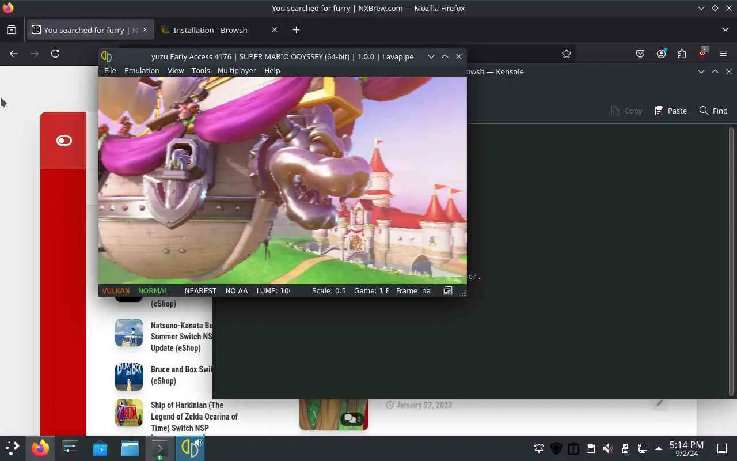Click Natsuno-Kanata game thumbnail
This screenshot has width=737, height=461.
[129, 332]
